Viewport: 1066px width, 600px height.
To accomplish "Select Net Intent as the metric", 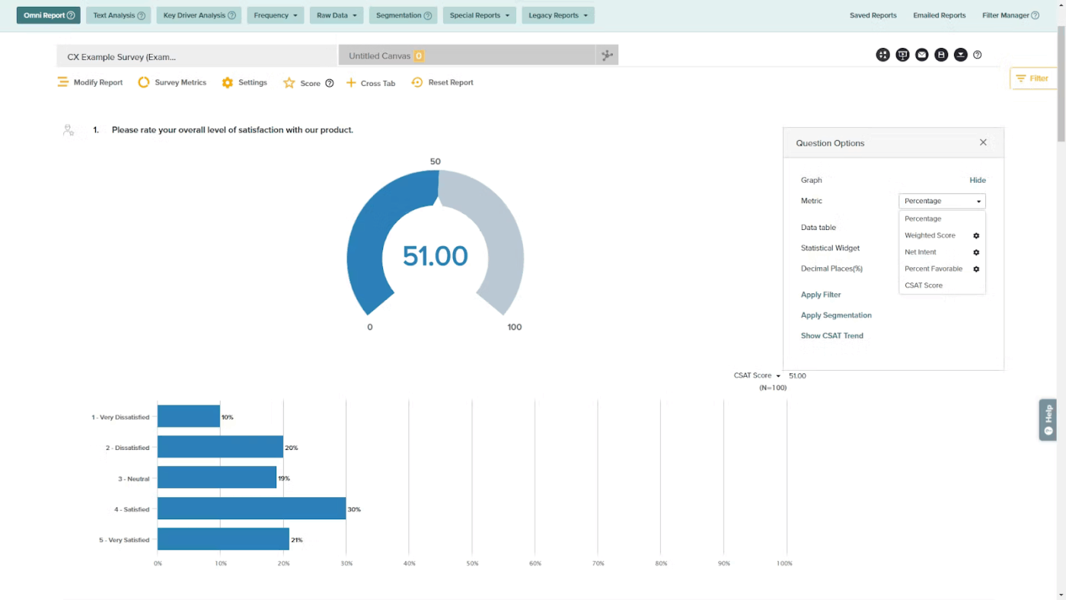I will [x=921, y=252].
